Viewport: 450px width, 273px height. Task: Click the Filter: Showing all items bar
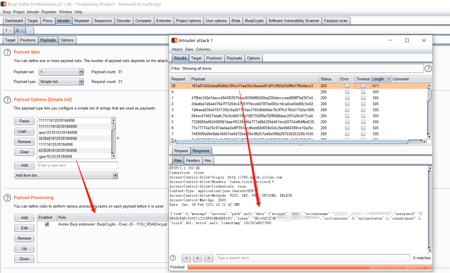click(297, 68)
